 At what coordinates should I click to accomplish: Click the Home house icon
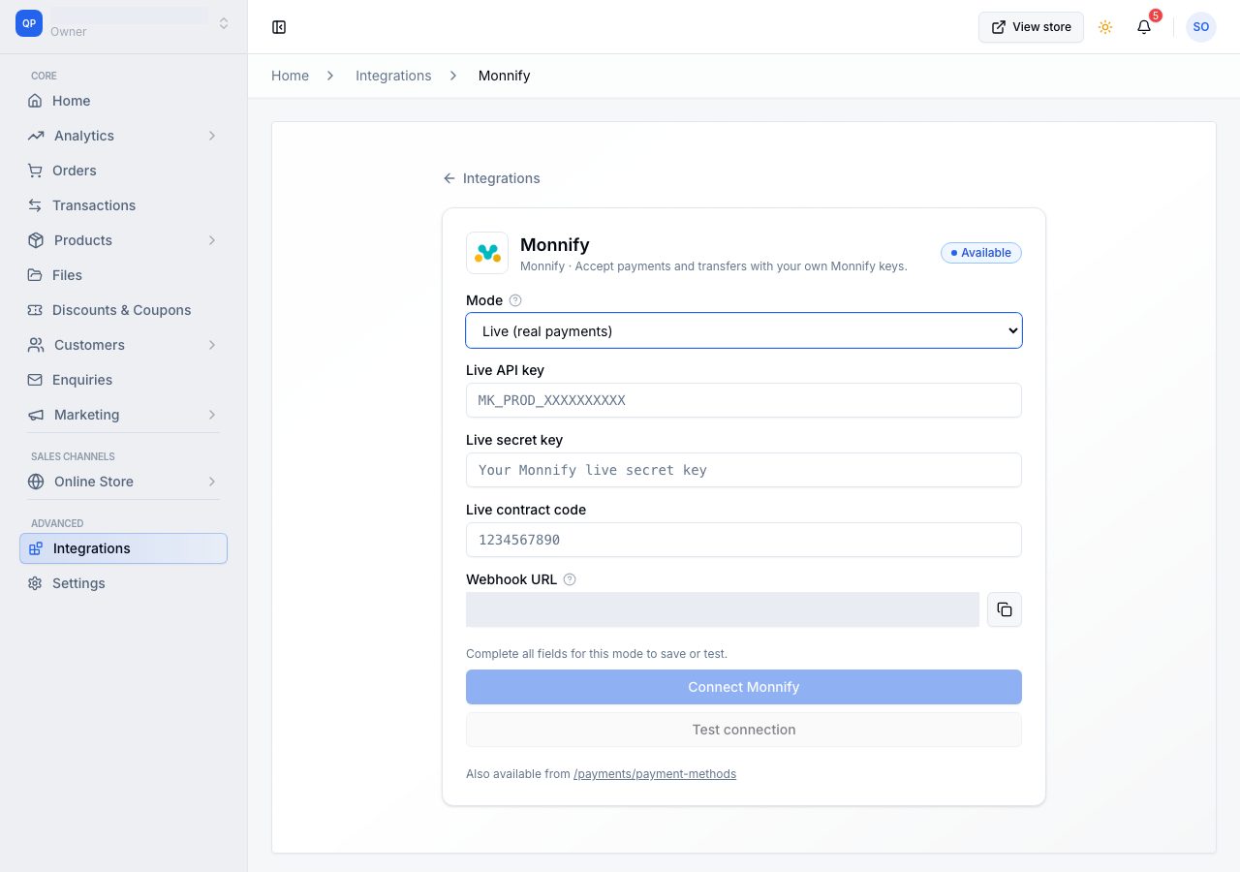pyautogui.click(x=35, y=101)
